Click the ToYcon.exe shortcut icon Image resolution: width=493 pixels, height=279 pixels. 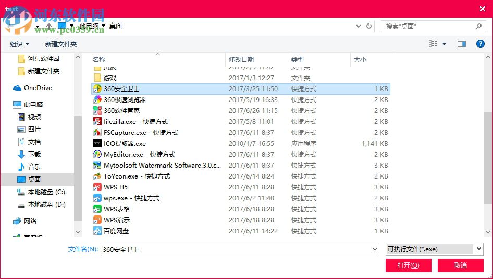click(97, 176)
